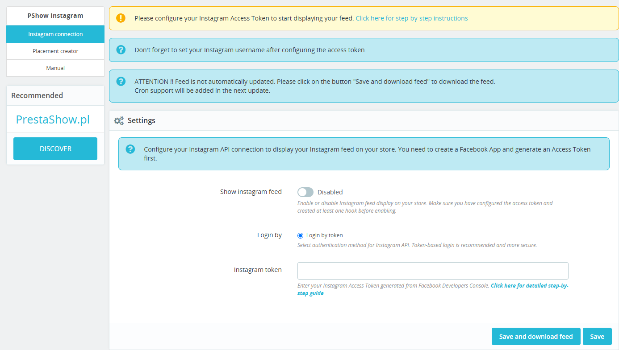This screenshot has height=350, width=619.
Task: Click the question icon beside the username reminder
Action: pyautogui.click(x=121, y=50)
